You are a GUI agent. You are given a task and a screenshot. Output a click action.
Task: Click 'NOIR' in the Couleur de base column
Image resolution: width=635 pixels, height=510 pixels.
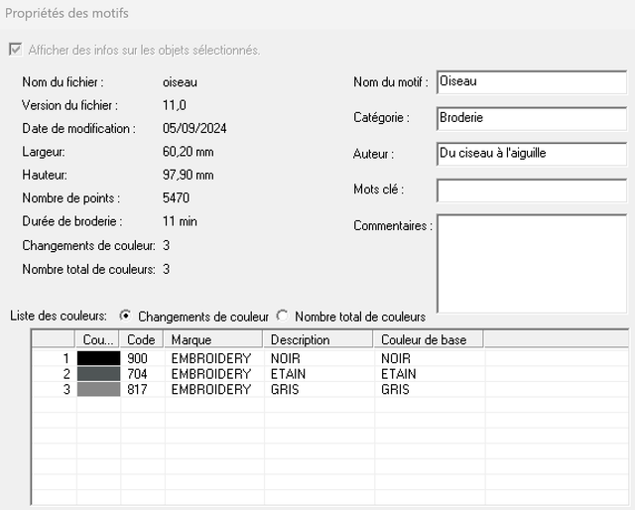[x=396, y=358]
